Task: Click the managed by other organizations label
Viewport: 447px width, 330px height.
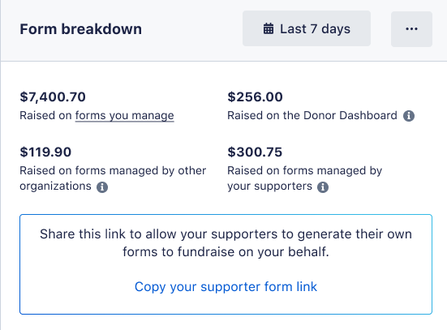Action: (x=113, y=178)
